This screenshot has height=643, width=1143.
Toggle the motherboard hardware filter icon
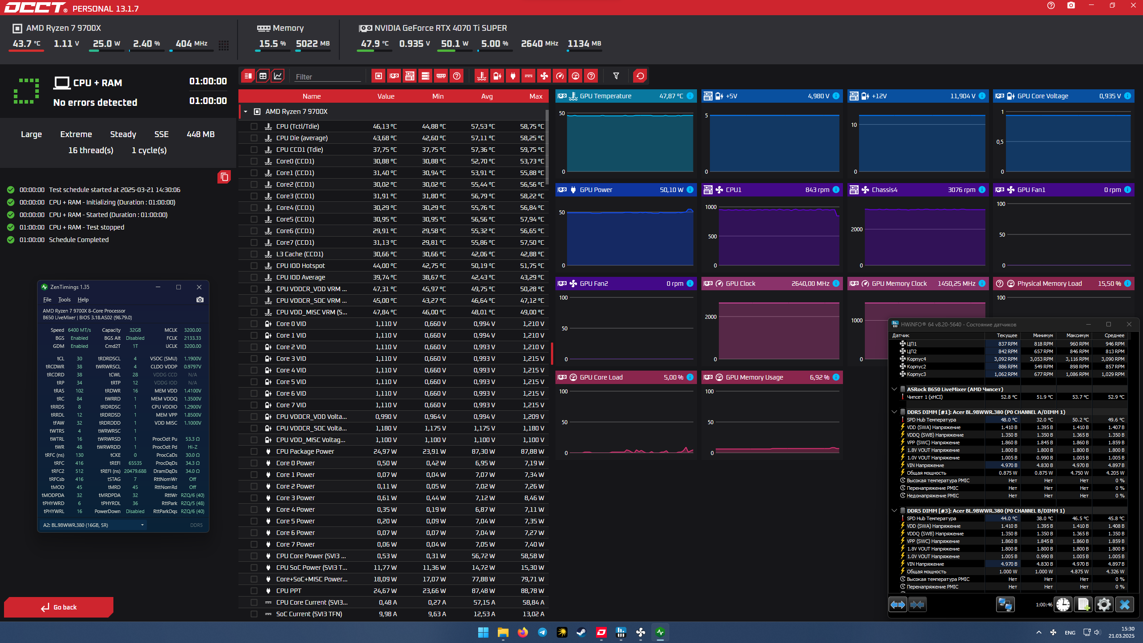click(409, 76)
